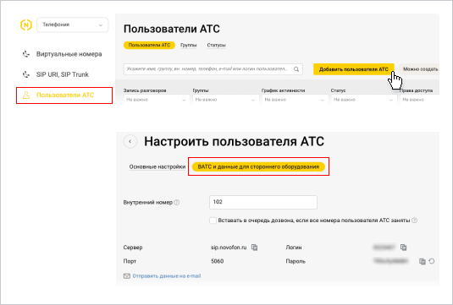This screenshot has height=305, width=453.
Task: Open SIP URI, SIP Trunk in the sidebar
Action: click(x=63, y=74)
